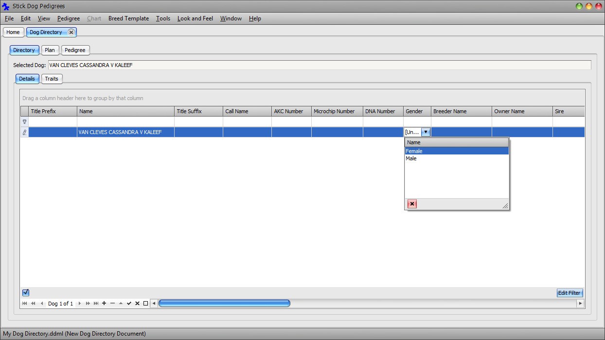Image resolution: width=605 pixels, height=340 pixels.
Task: Click the horizontal scrollbar thumb under the grid
Action: (224, 304)
